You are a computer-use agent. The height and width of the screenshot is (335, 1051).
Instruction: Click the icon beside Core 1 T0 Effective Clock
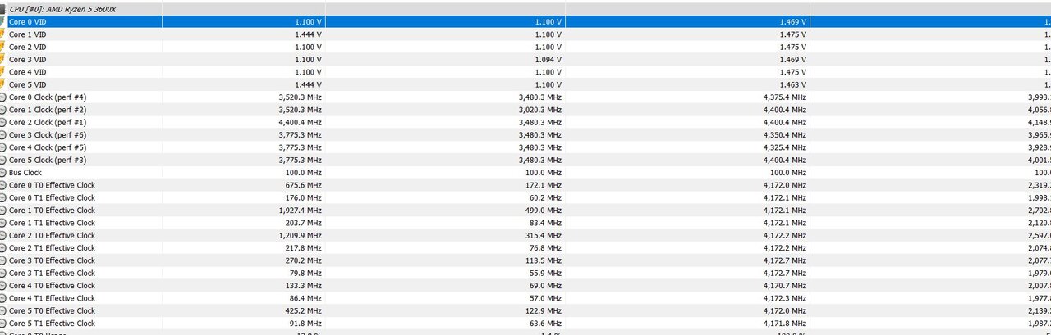point(2,211)
